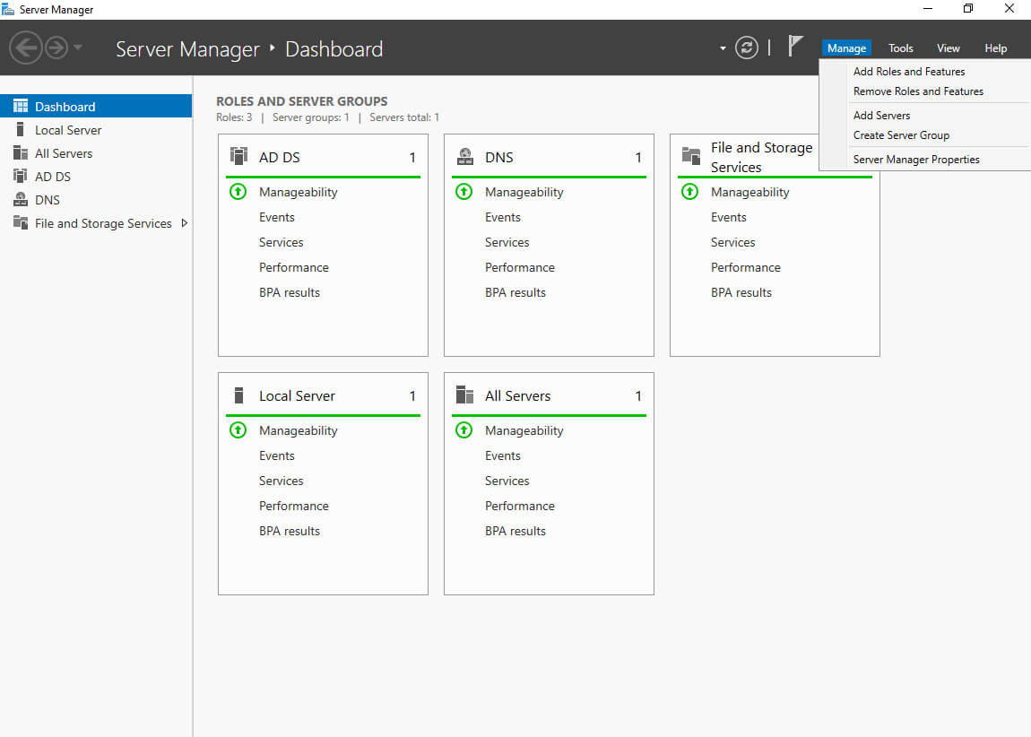Choose Remove Roles and Features

coord(919,91)
